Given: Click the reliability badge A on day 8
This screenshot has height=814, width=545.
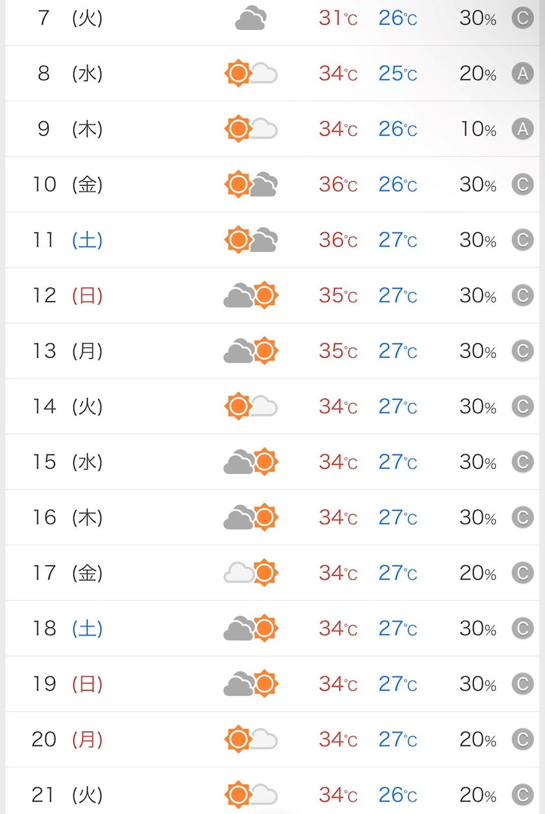Looking at the screenshot, I should [522, 74].
